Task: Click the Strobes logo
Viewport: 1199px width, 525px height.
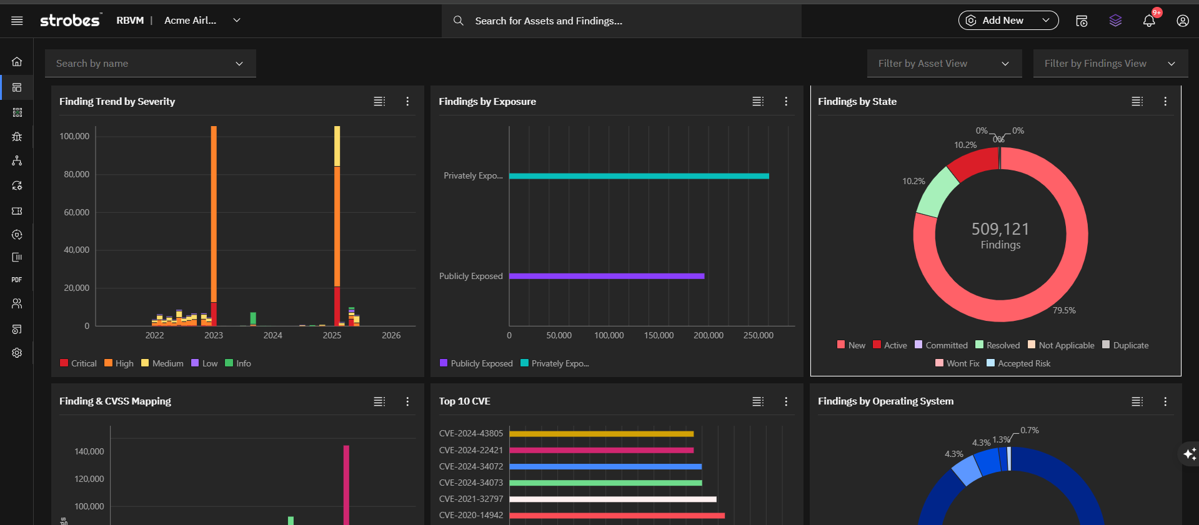Action: (71, 20)
